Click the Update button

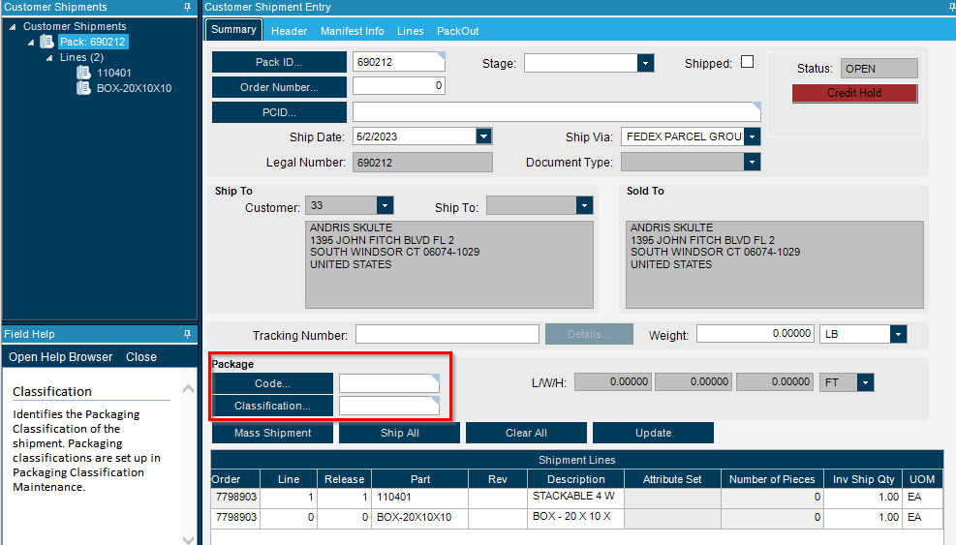coord(653,433)
